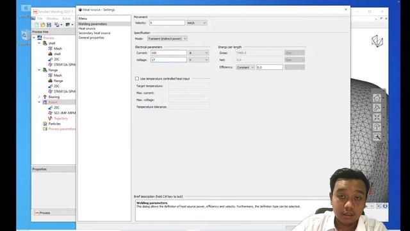Collapse the Process root node
Viewport: 410px width, 231px height.
click(x=34, y=38)
